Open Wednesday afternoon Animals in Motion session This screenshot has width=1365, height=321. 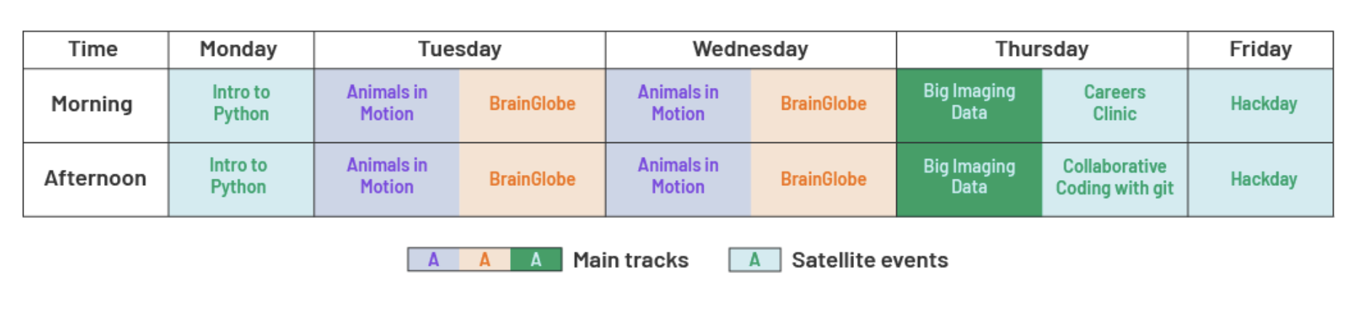pyautogui.click(x=677, y=177)
